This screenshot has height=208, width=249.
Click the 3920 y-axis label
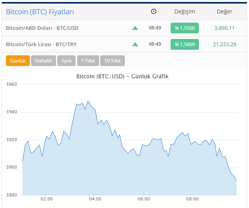pyautogui.click(x=12, y=140)
